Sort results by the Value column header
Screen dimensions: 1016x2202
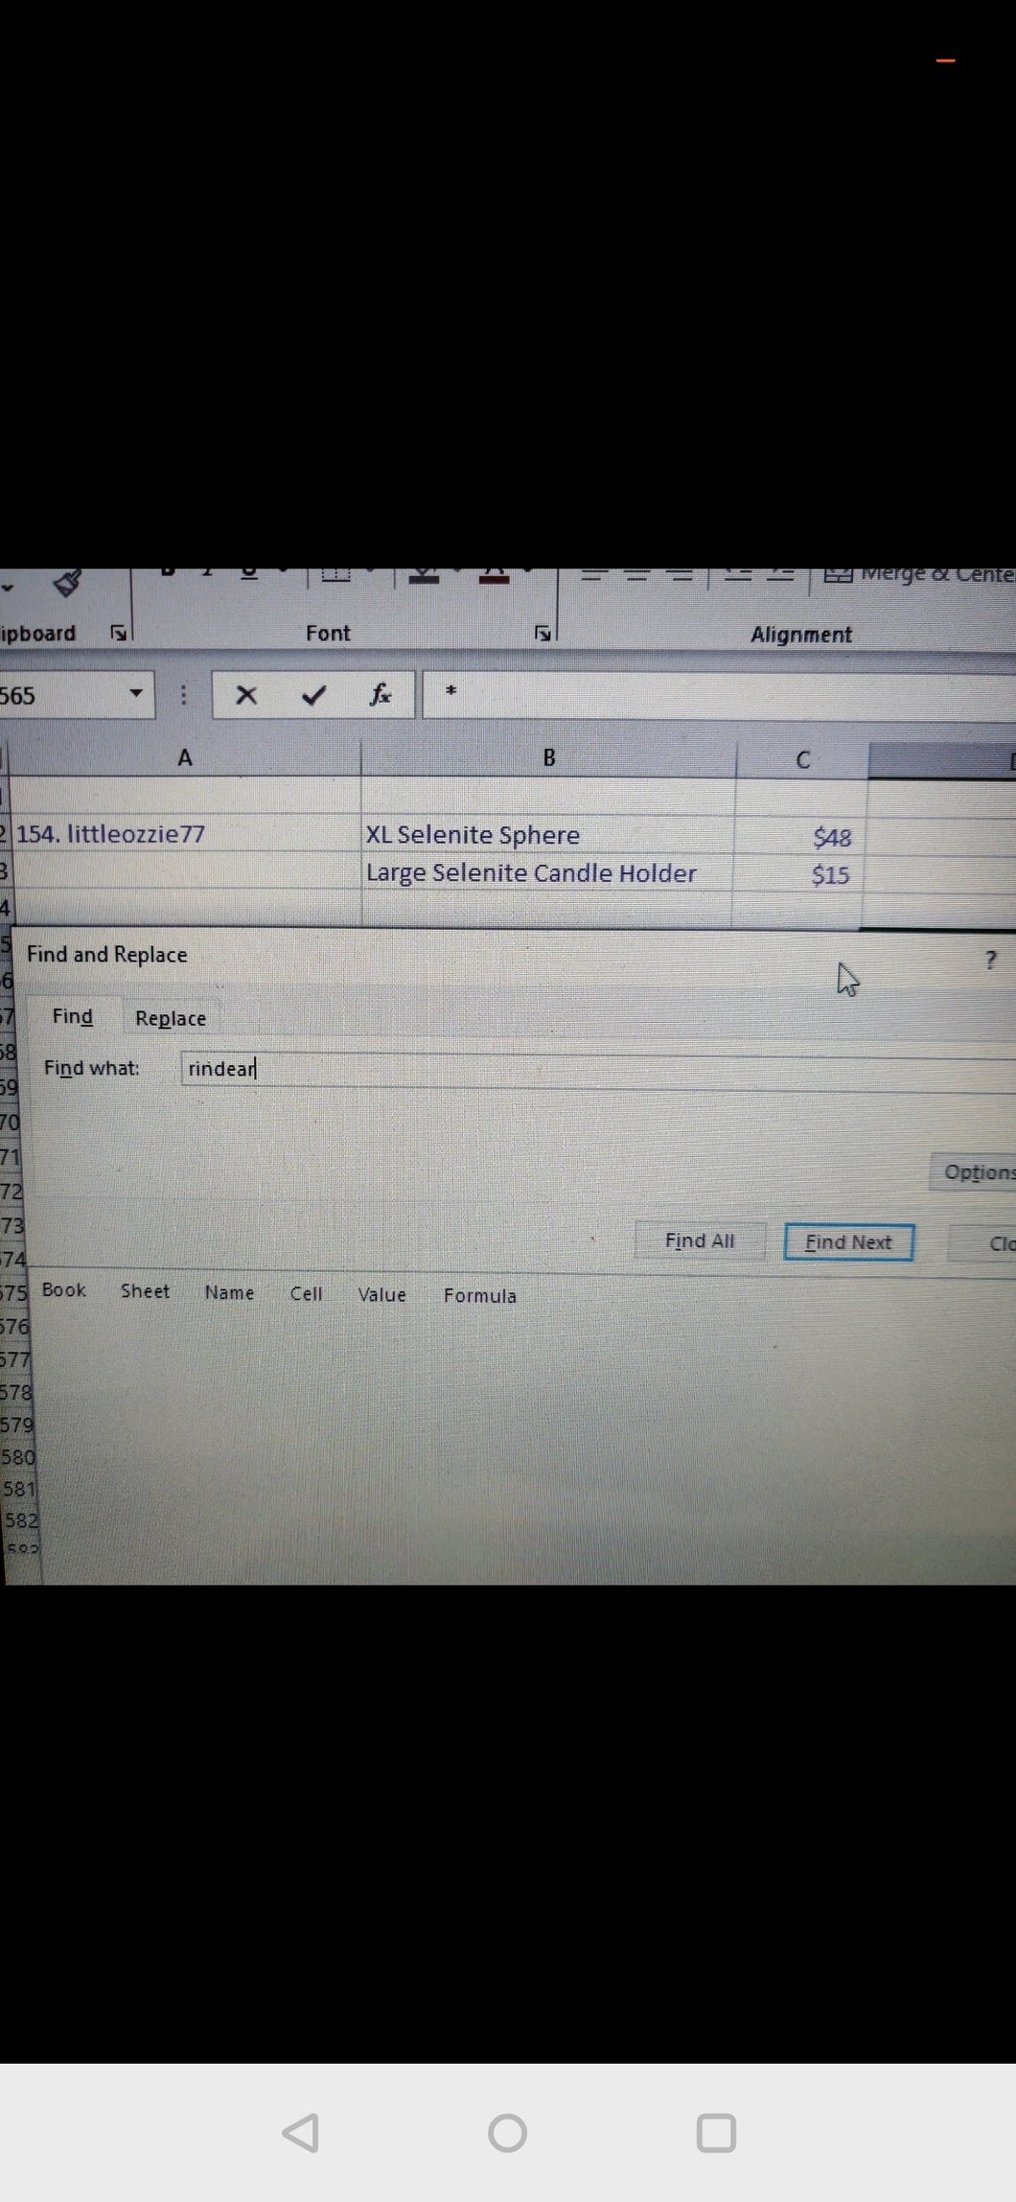tap(381, 1295)
